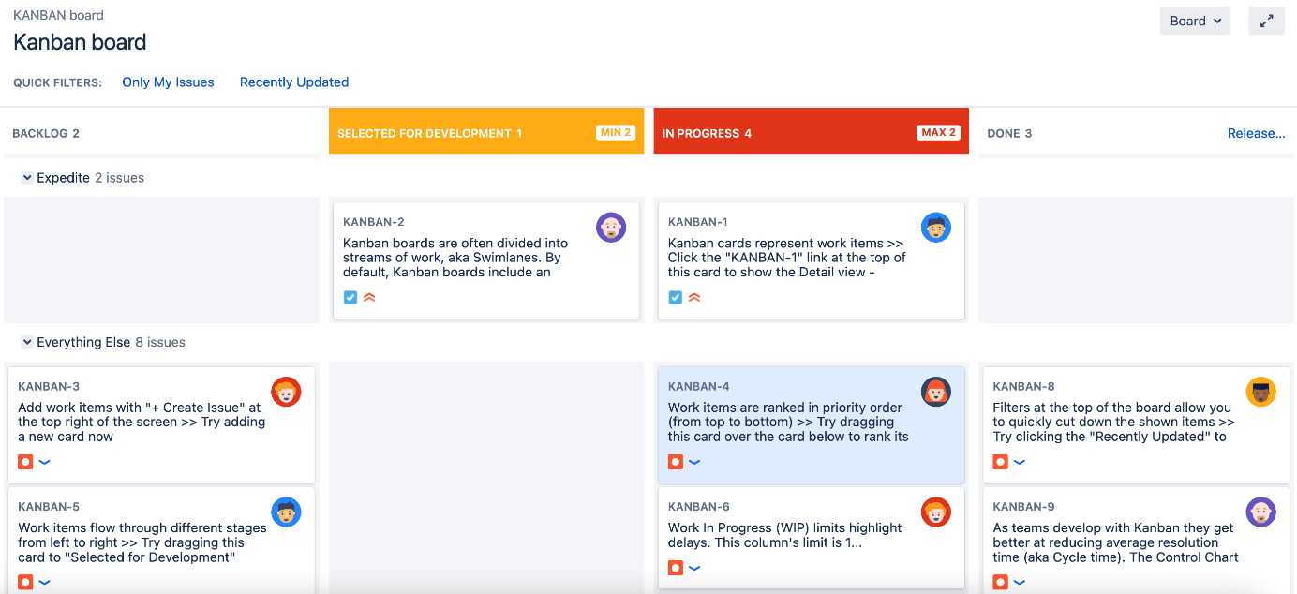Click the Low priority chevron on KANBAN-3
1297x594 pixels.
(44, 462)
